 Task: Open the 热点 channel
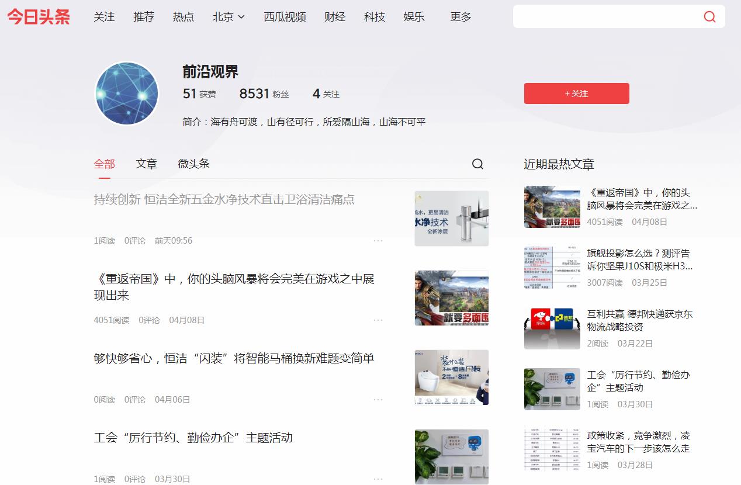[183, 17]
